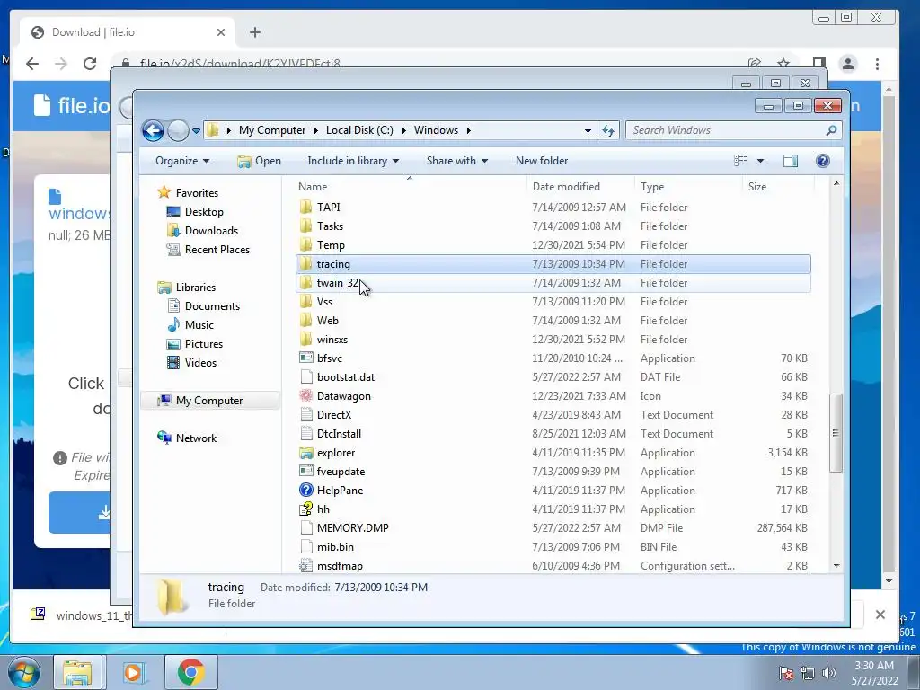The image size is (920, 690).
Task: Select Libraries in navigation pane
Action: tap(195, 287)
